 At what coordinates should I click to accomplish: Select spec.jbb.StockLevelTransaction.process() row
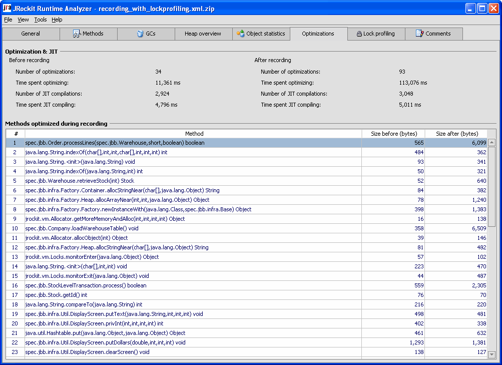point(247,285)
